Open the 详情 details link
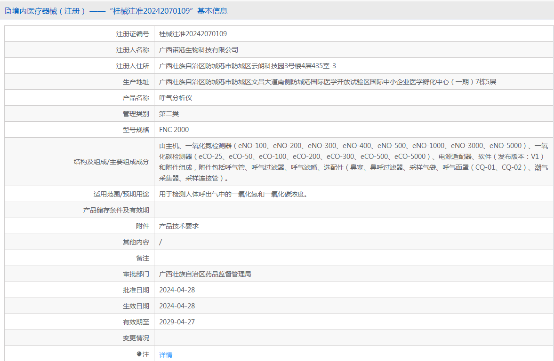The width and height of the screenshot is (554, 361). pos(166,355)
